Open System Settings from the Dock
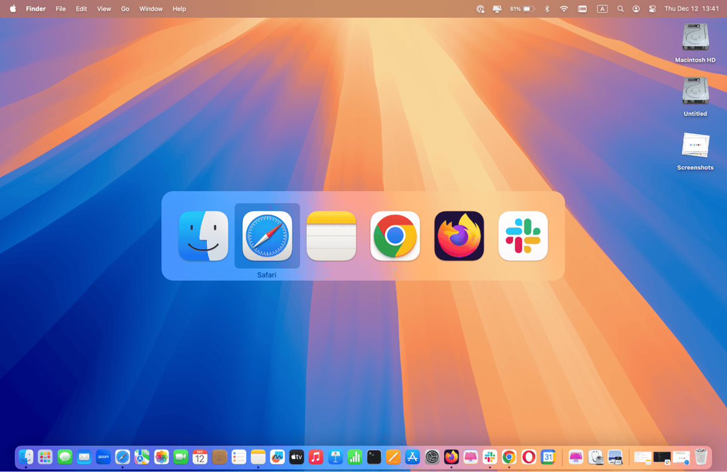The height and width of the screenshot is (472, 727). [432, 457]
